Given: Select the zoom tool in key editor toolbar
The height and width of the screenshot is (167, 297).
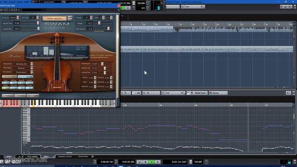Looking at the screenshot, I should click(126, 93).
